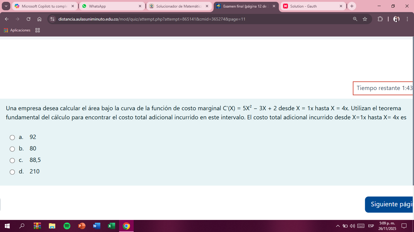Switch to the WhatsApp tab

click(111, 6)
